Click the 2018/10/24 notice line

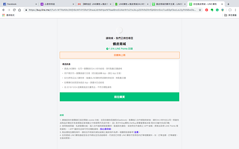coord(88,87)
